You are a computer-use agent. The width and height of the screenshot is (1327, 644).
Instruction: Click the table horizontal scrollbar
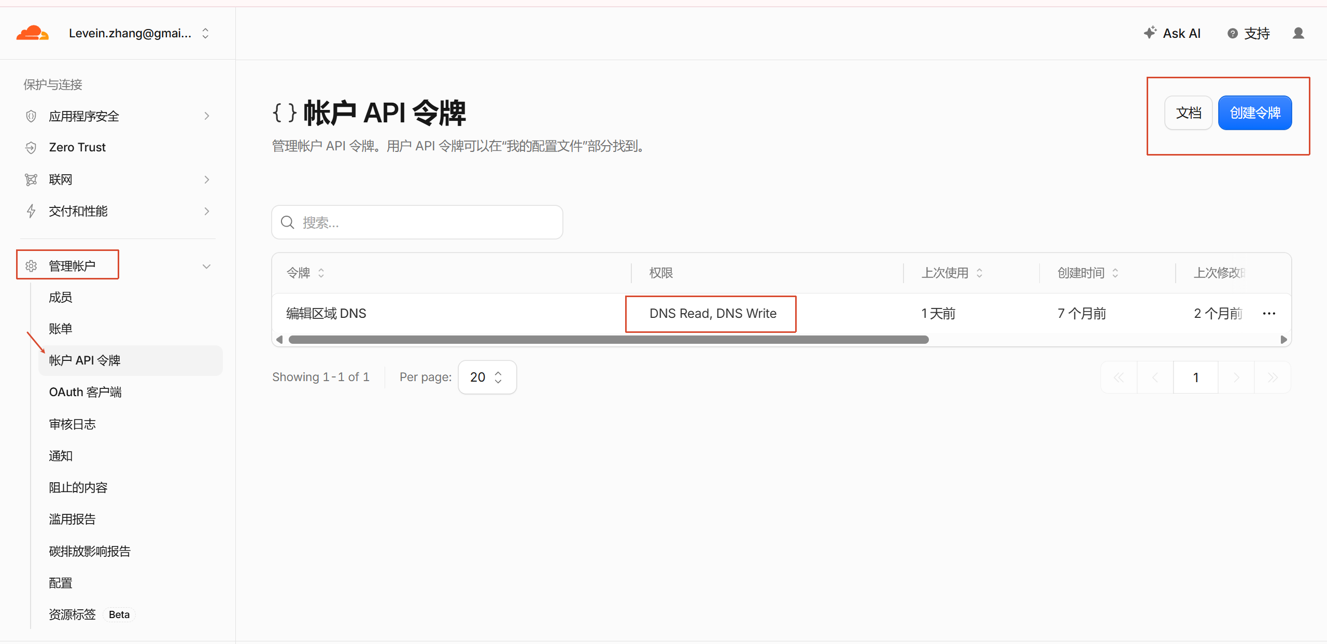click(609, 340)
